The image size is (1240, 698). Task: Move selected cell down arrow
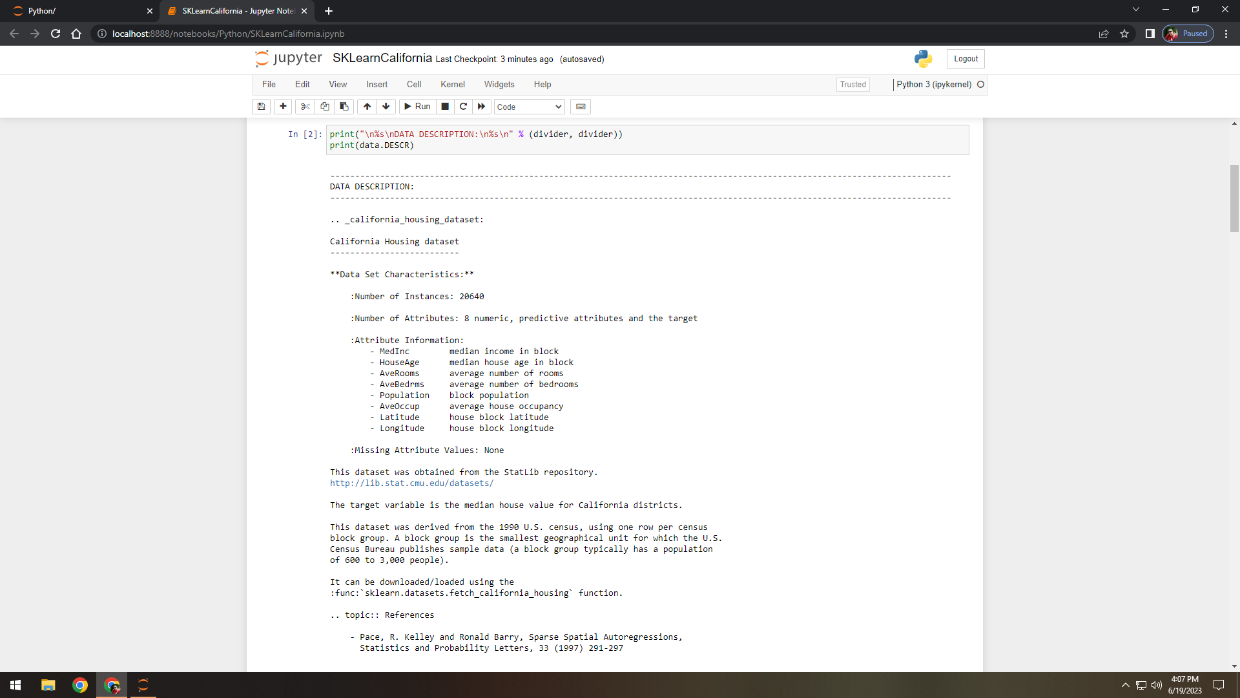coord(386,107)
